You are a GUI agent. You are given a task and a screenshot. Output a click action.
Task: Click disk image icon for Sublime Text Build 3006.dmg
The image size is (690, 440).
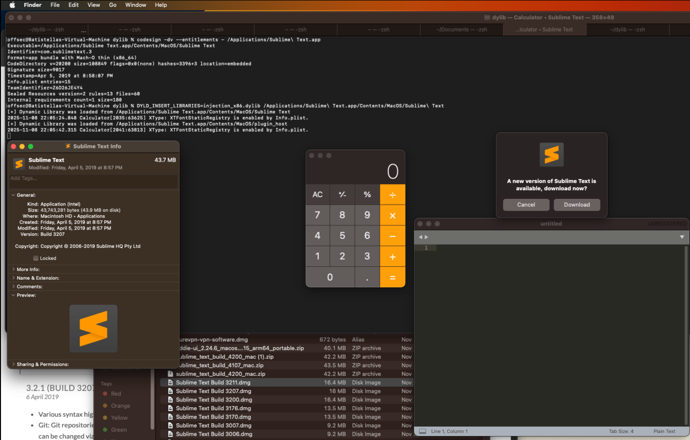tap(170, 434)
